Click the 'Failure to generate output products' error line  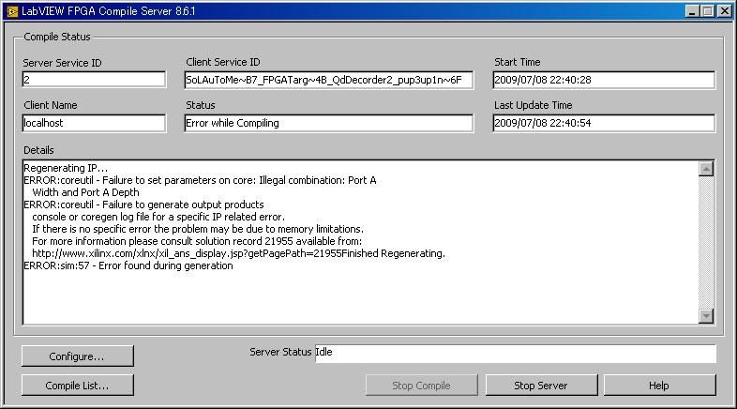tap(143, 204)
